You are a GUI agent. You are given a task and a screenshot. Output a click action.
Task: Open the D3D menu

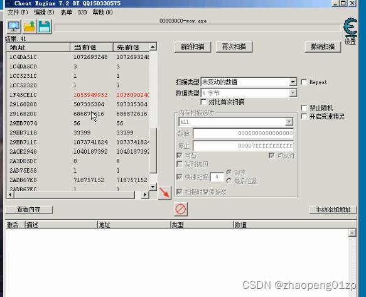tap(82, 12)
